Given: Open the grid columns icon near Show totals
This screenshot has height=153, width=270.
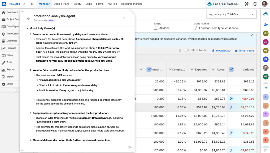Looking at the screenshot, I should tap(180, 50).
